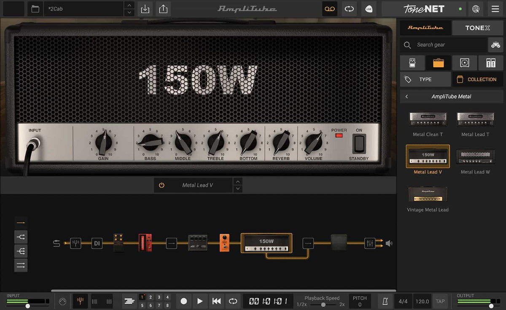Screen dimensions: 506x310
Task: Select the Metal Lead W amp thumbnail
Action: coord(475,156)
